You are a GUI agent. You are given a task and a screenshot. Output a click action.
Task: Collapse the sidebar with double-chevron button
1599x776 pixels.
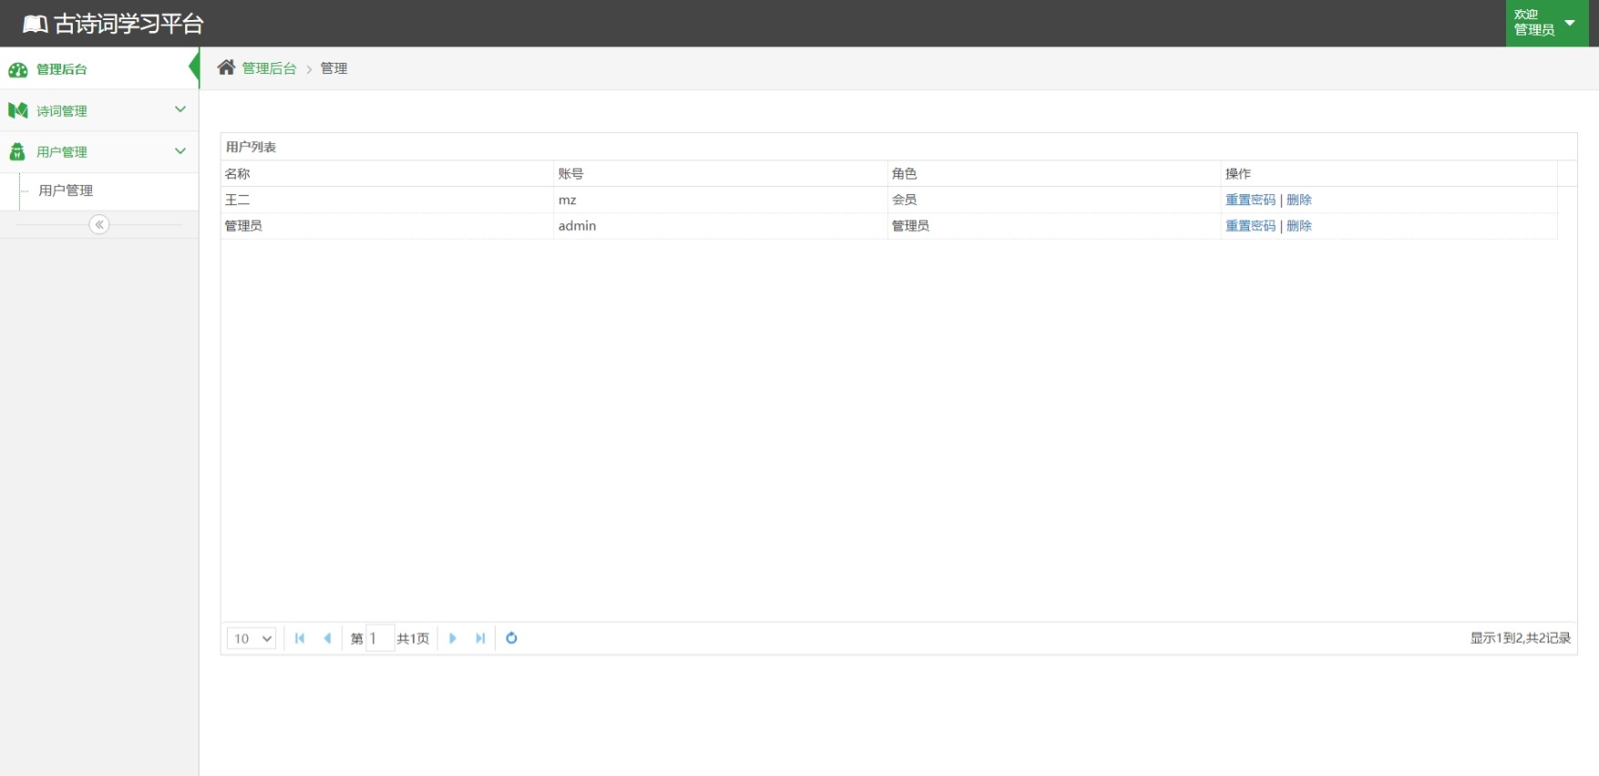coord(99,224)
